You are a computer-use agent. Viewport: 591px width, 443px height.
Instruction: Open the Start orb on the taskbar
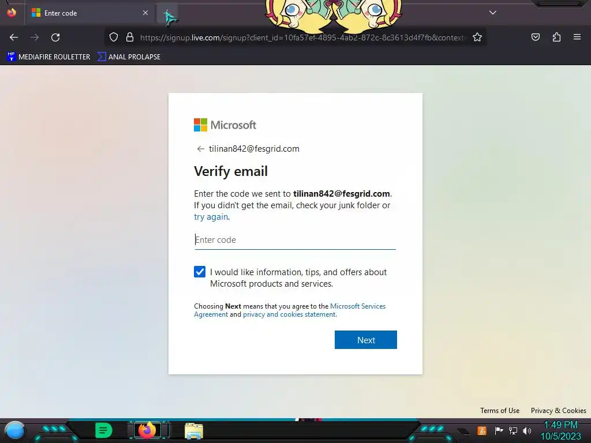[x=14, y=431]
